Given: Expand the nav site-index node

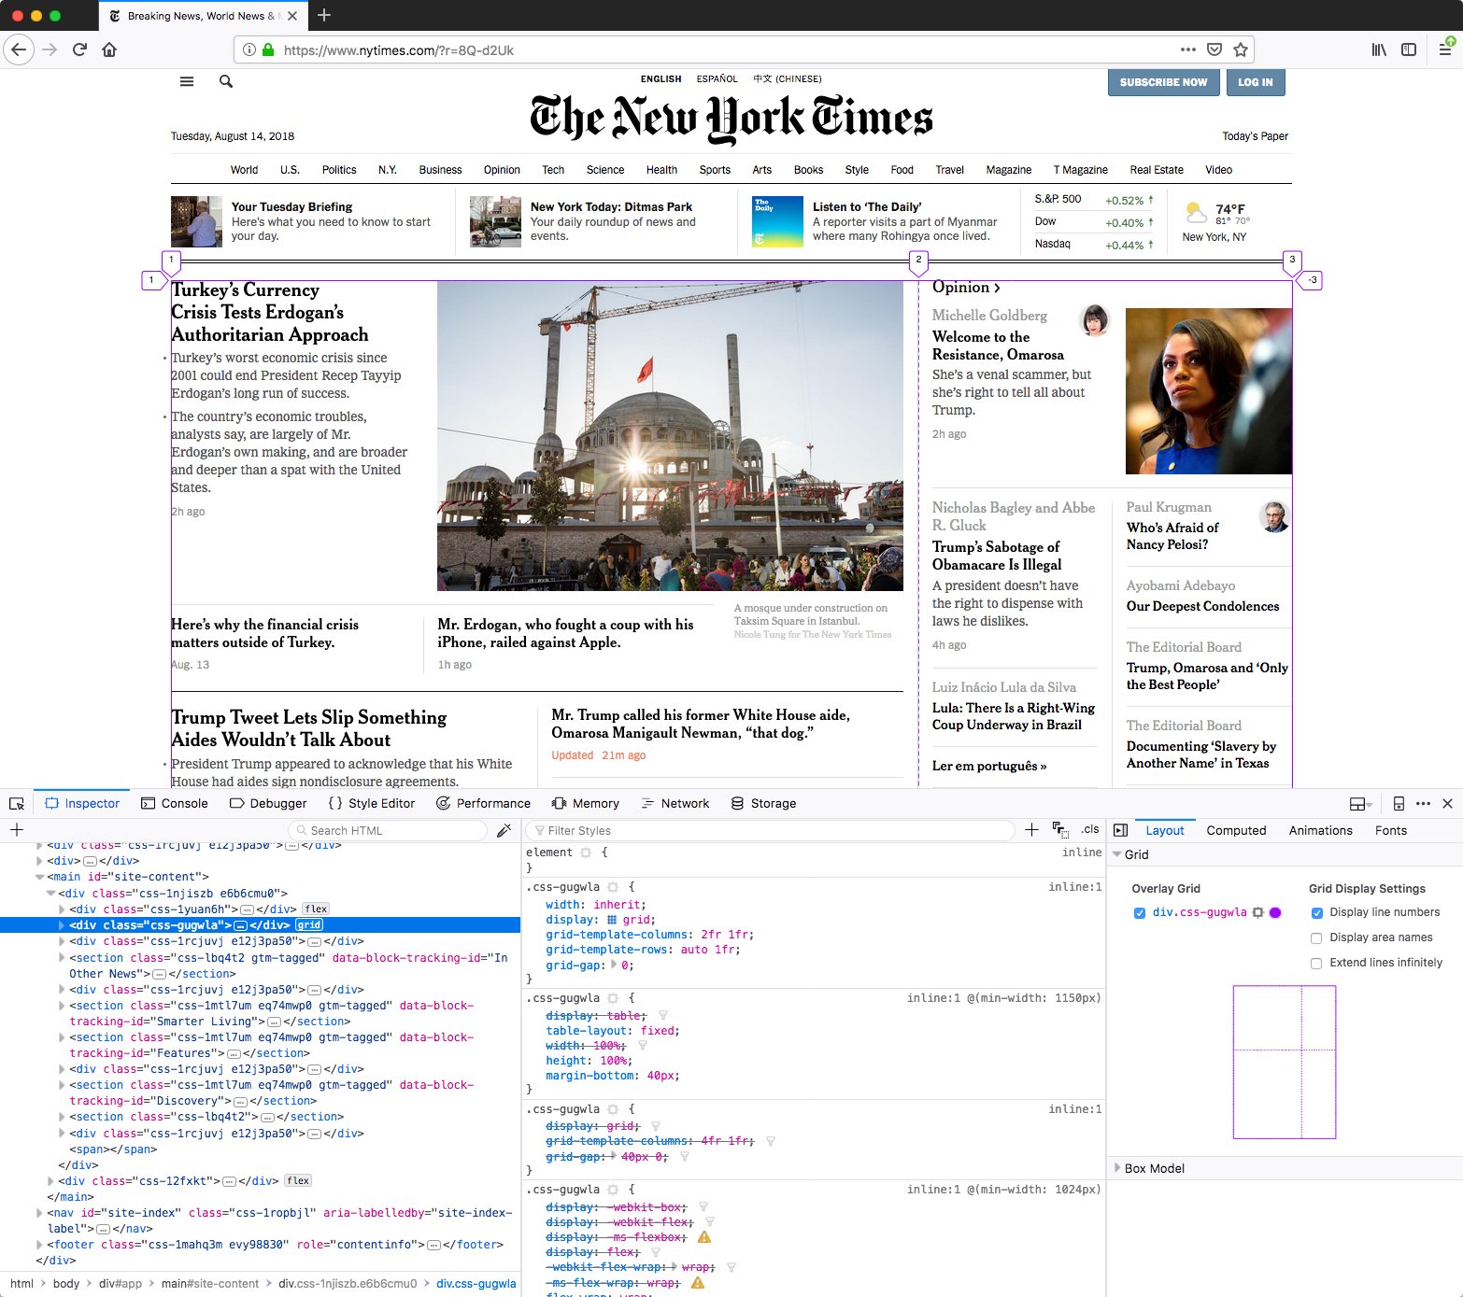Looking at the screenshot, I should 39,1212.
